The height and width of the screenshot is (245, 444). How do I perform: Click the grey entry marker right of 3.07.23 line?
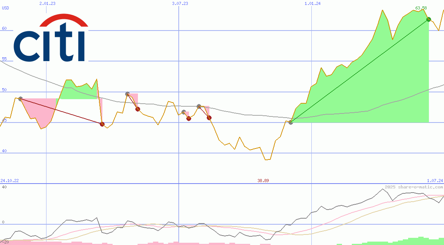pyautogui.click(x=184, y=112)
